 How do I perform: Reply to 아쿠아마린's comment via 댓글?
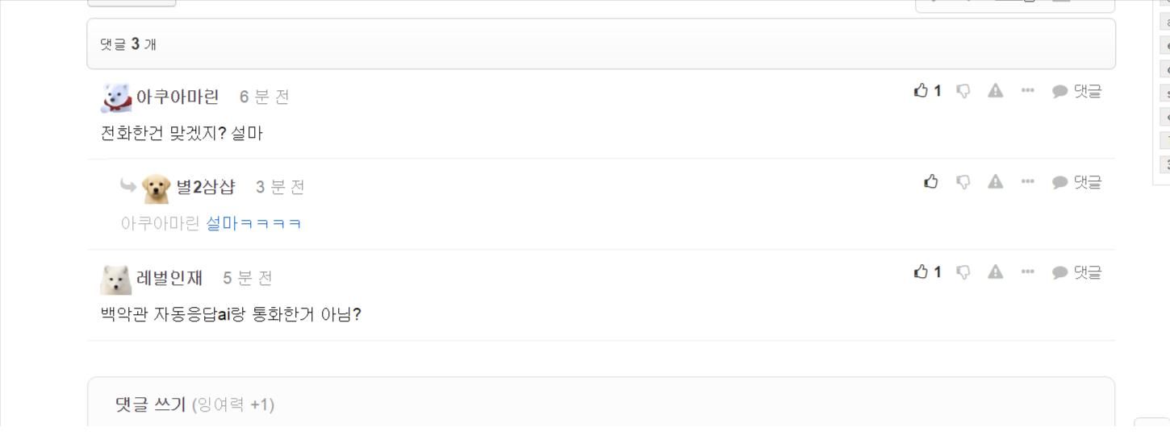pyautogui.click(x=1076, y=91)
